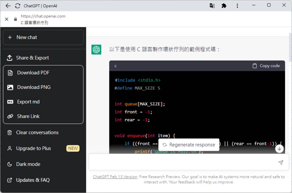Click the code line '#define MAX_SIZE 5'

pos(137,88)
